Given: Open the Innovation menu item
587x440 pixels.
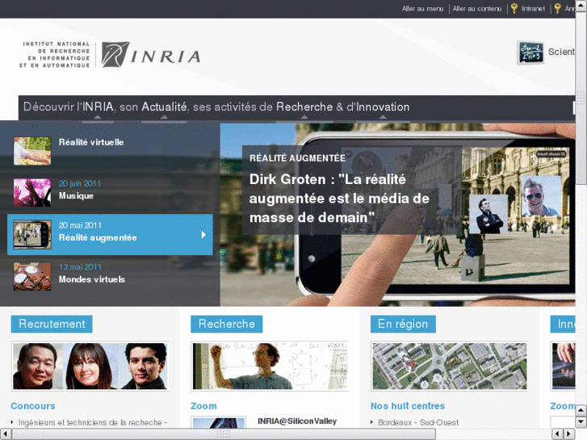Looking at the screenshot, I should [x=383, y=107].
